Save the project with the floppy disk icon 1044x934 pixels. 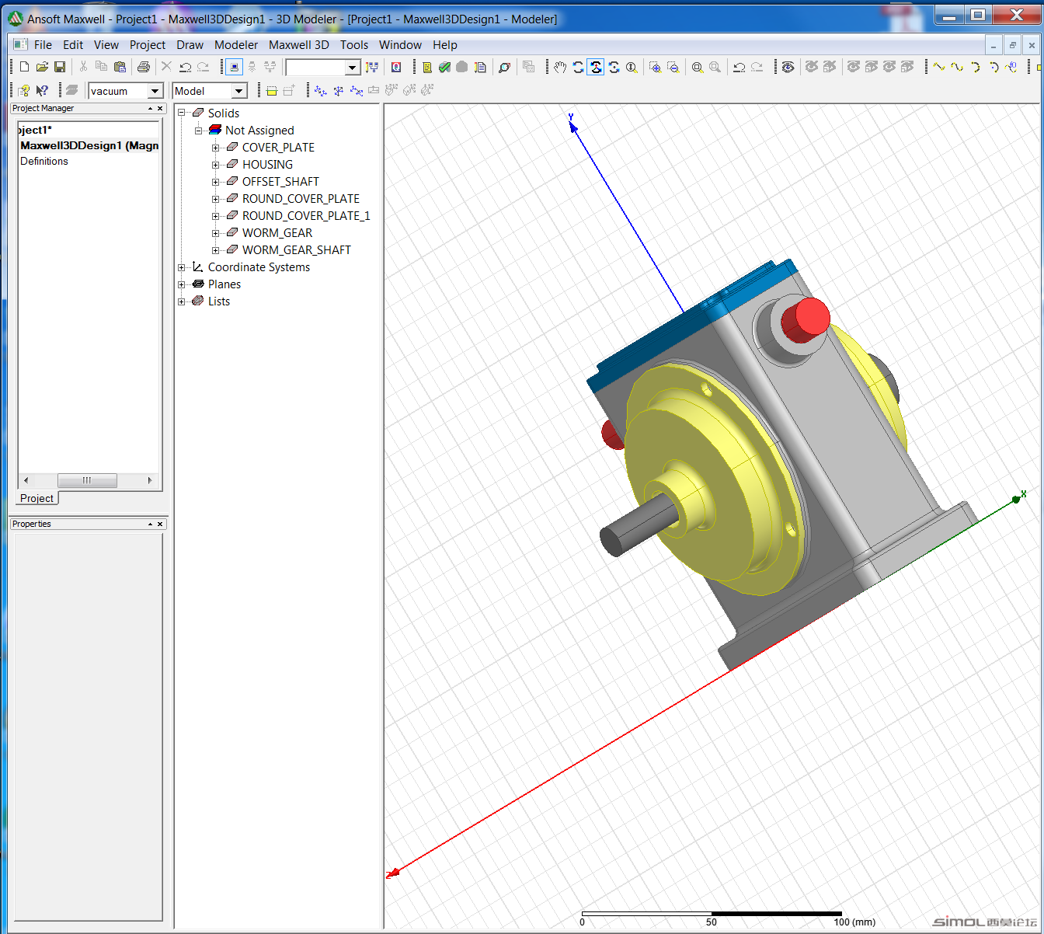pyautogui.click(x=60, y=68)
